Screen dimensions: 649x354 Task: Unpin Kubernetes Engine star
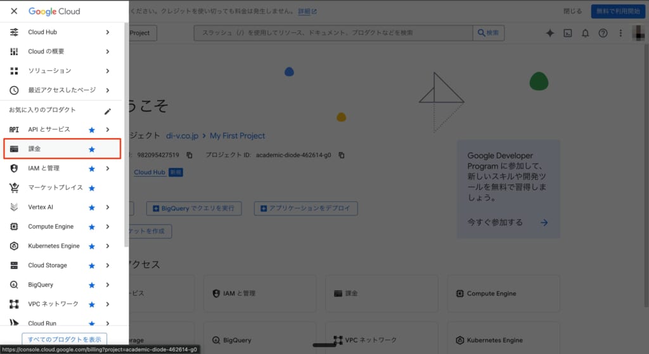click(92, 246)
